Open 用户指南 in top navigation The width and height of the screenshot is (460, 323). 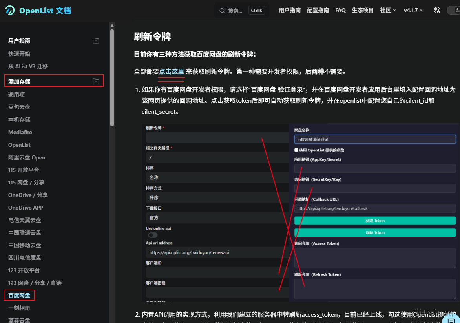(290, 10)
